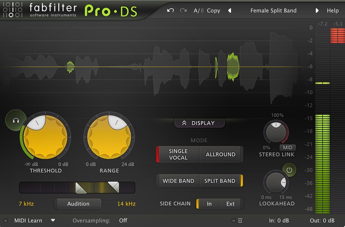Go to next preset with right arrow

(317, 10)
